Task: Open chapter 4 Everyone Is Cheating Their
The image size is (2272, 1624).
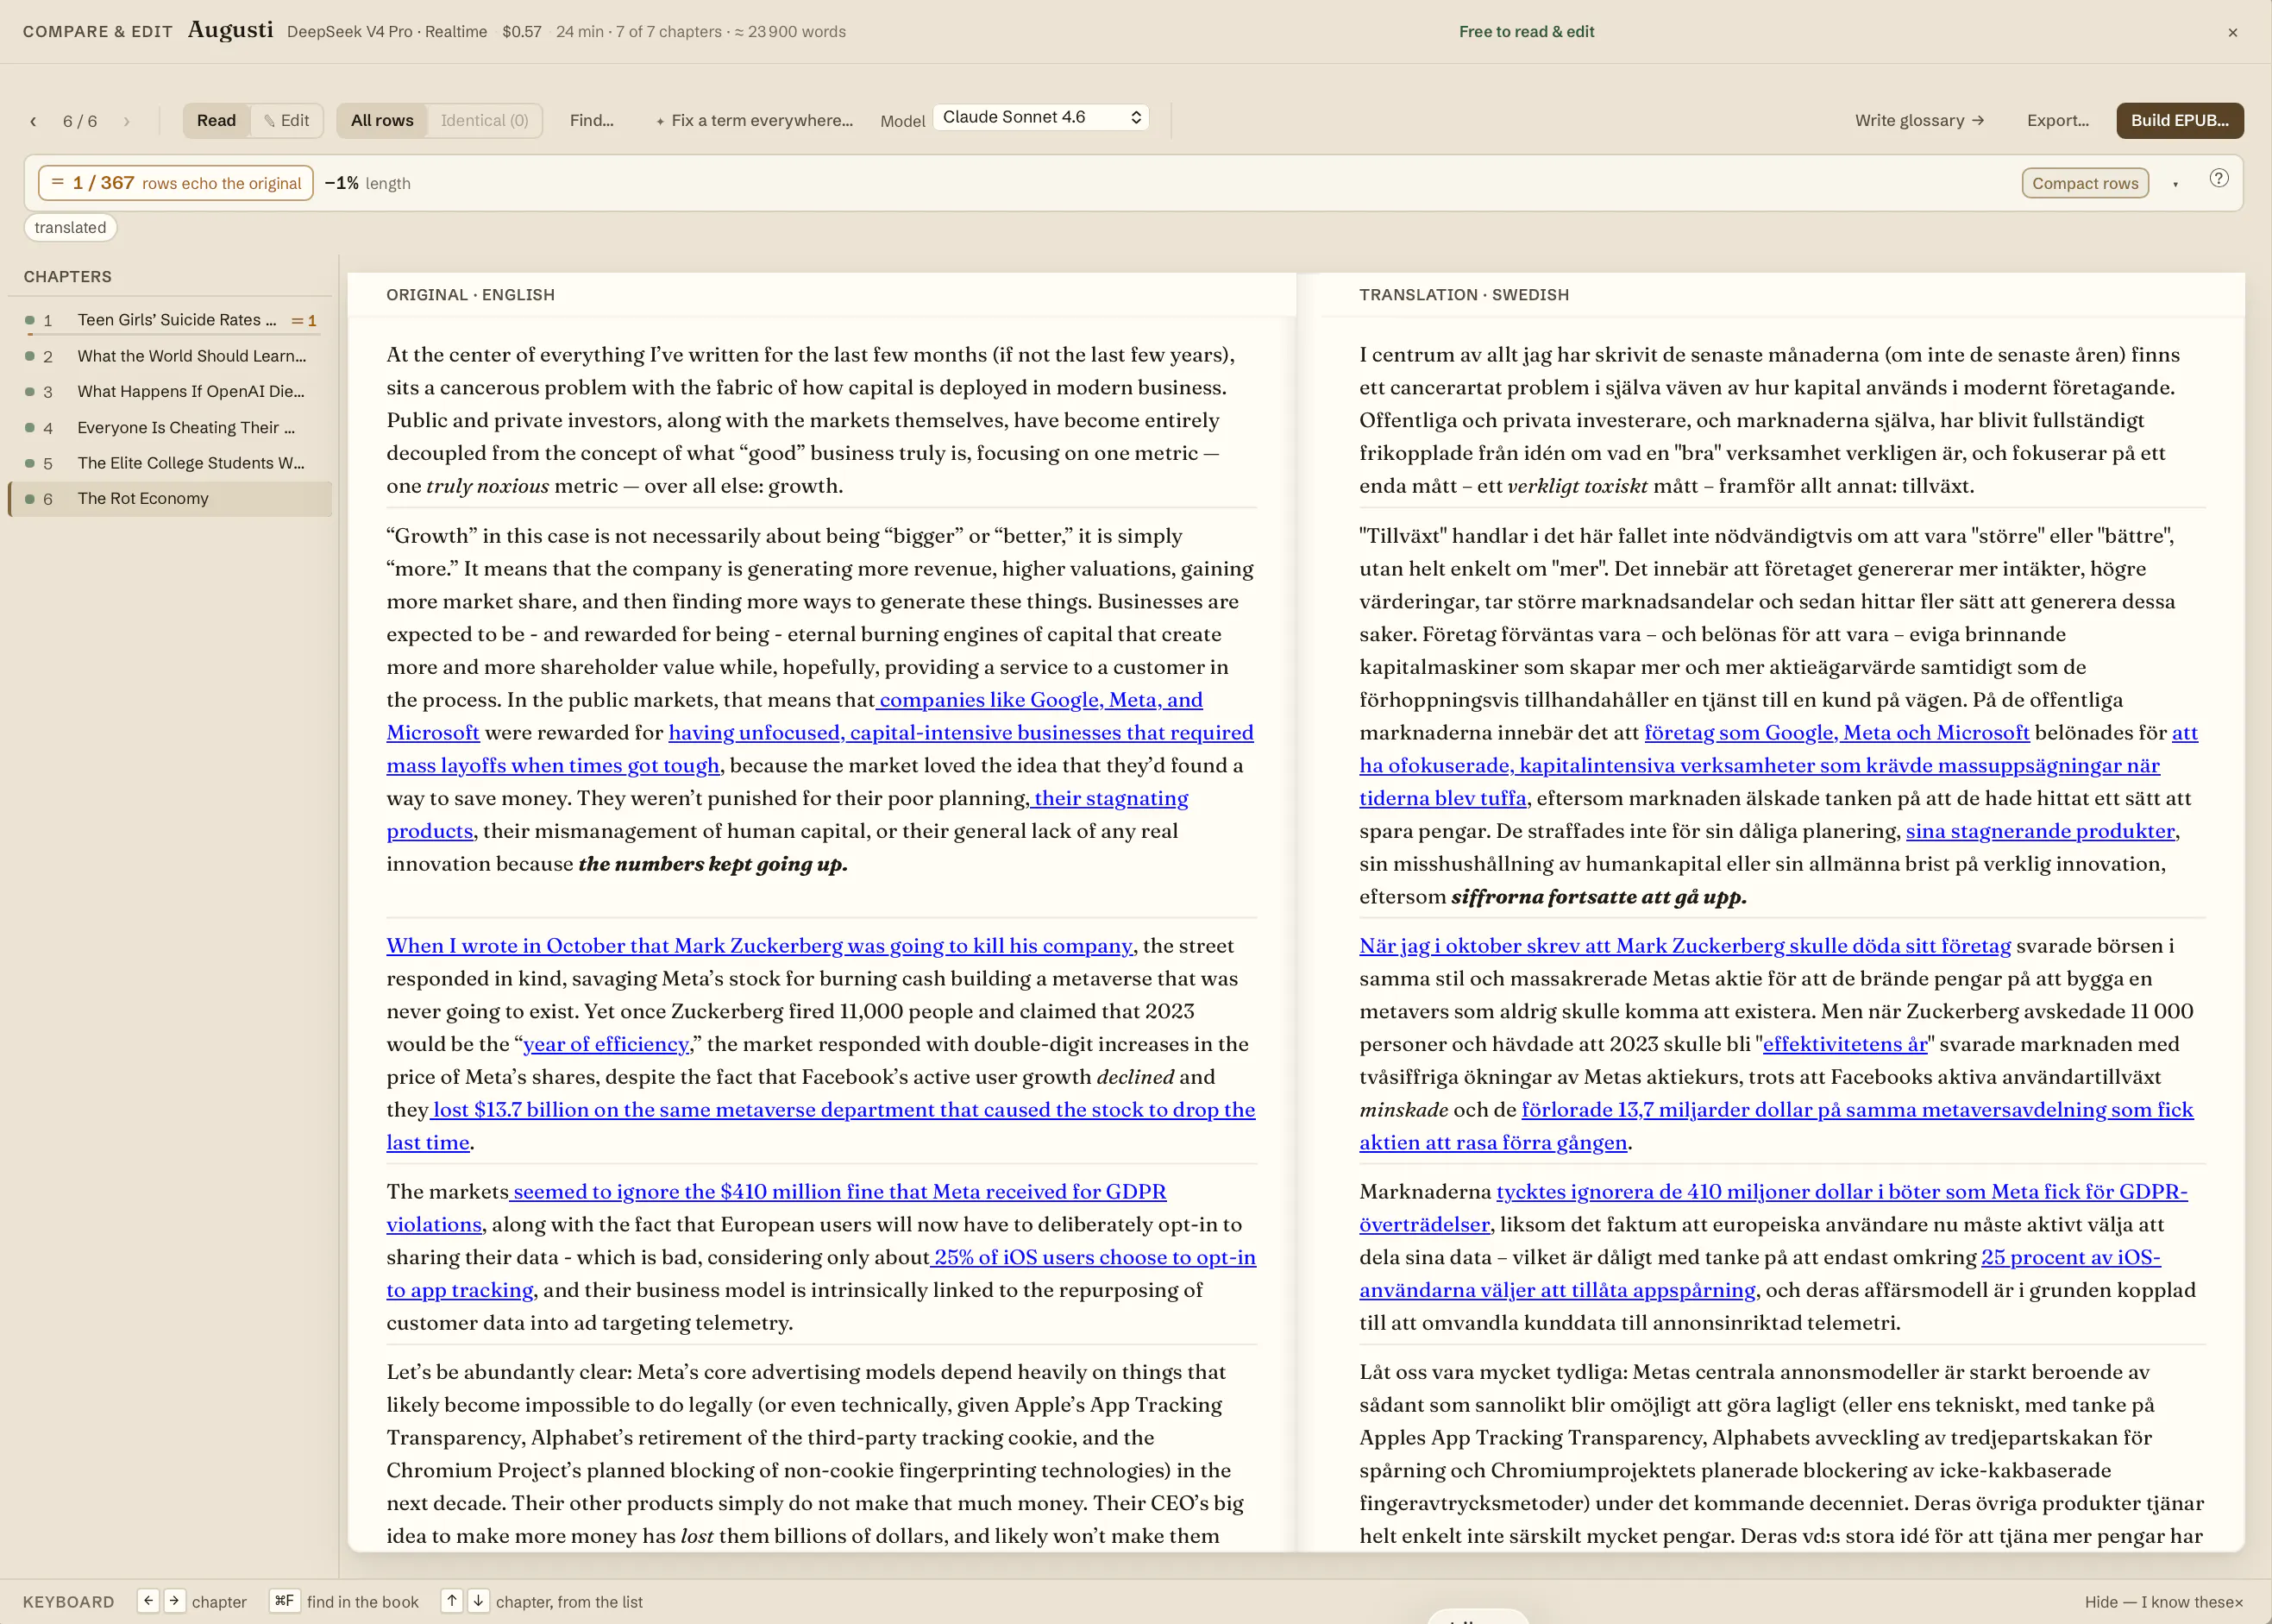Action: (x=170, y=428)
